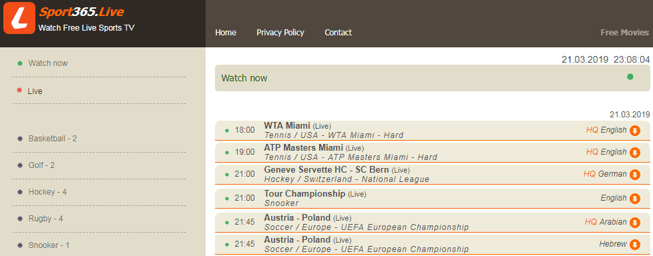Filter by Basketball - 2 category
This screenshot has width=653, height=256.
(53, 139)
